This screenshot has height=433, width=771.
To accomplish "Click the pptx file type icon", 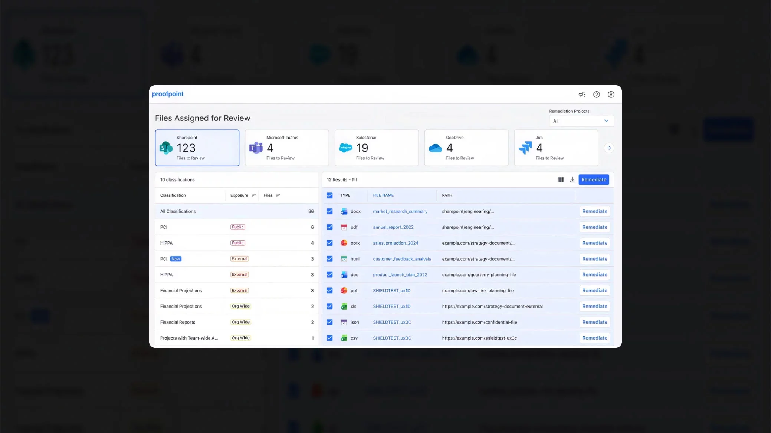I will [344, 243].
